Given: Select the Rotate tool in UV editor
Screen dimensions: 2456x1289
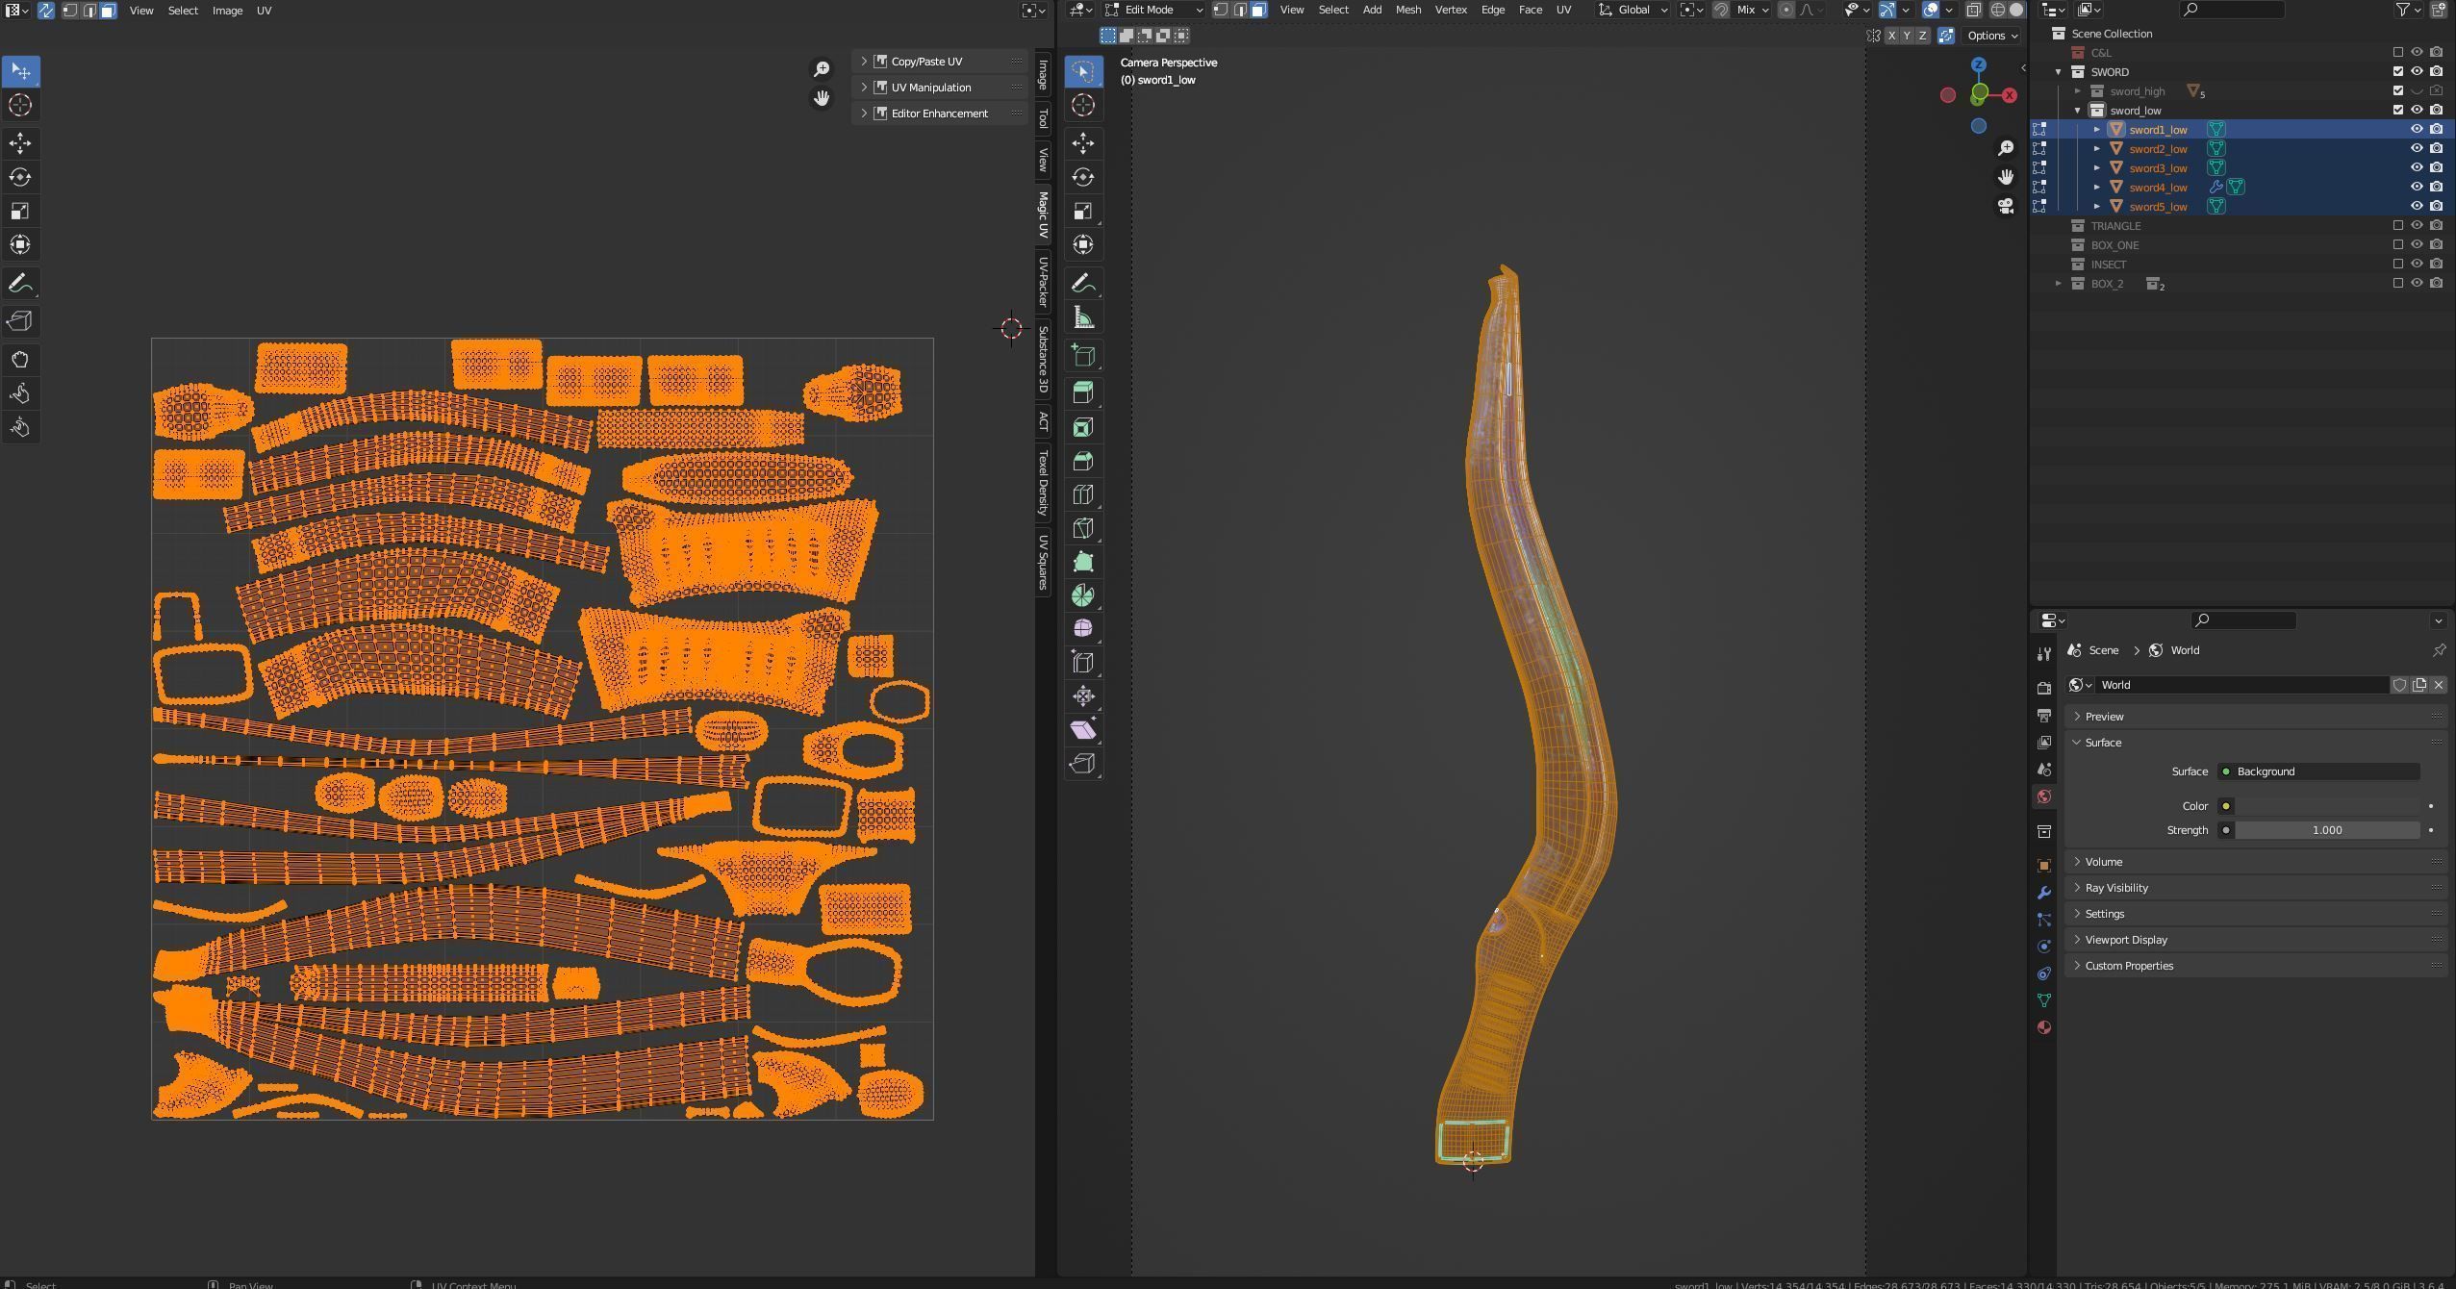Looking at the screenshot, I should tap(20, 177).
